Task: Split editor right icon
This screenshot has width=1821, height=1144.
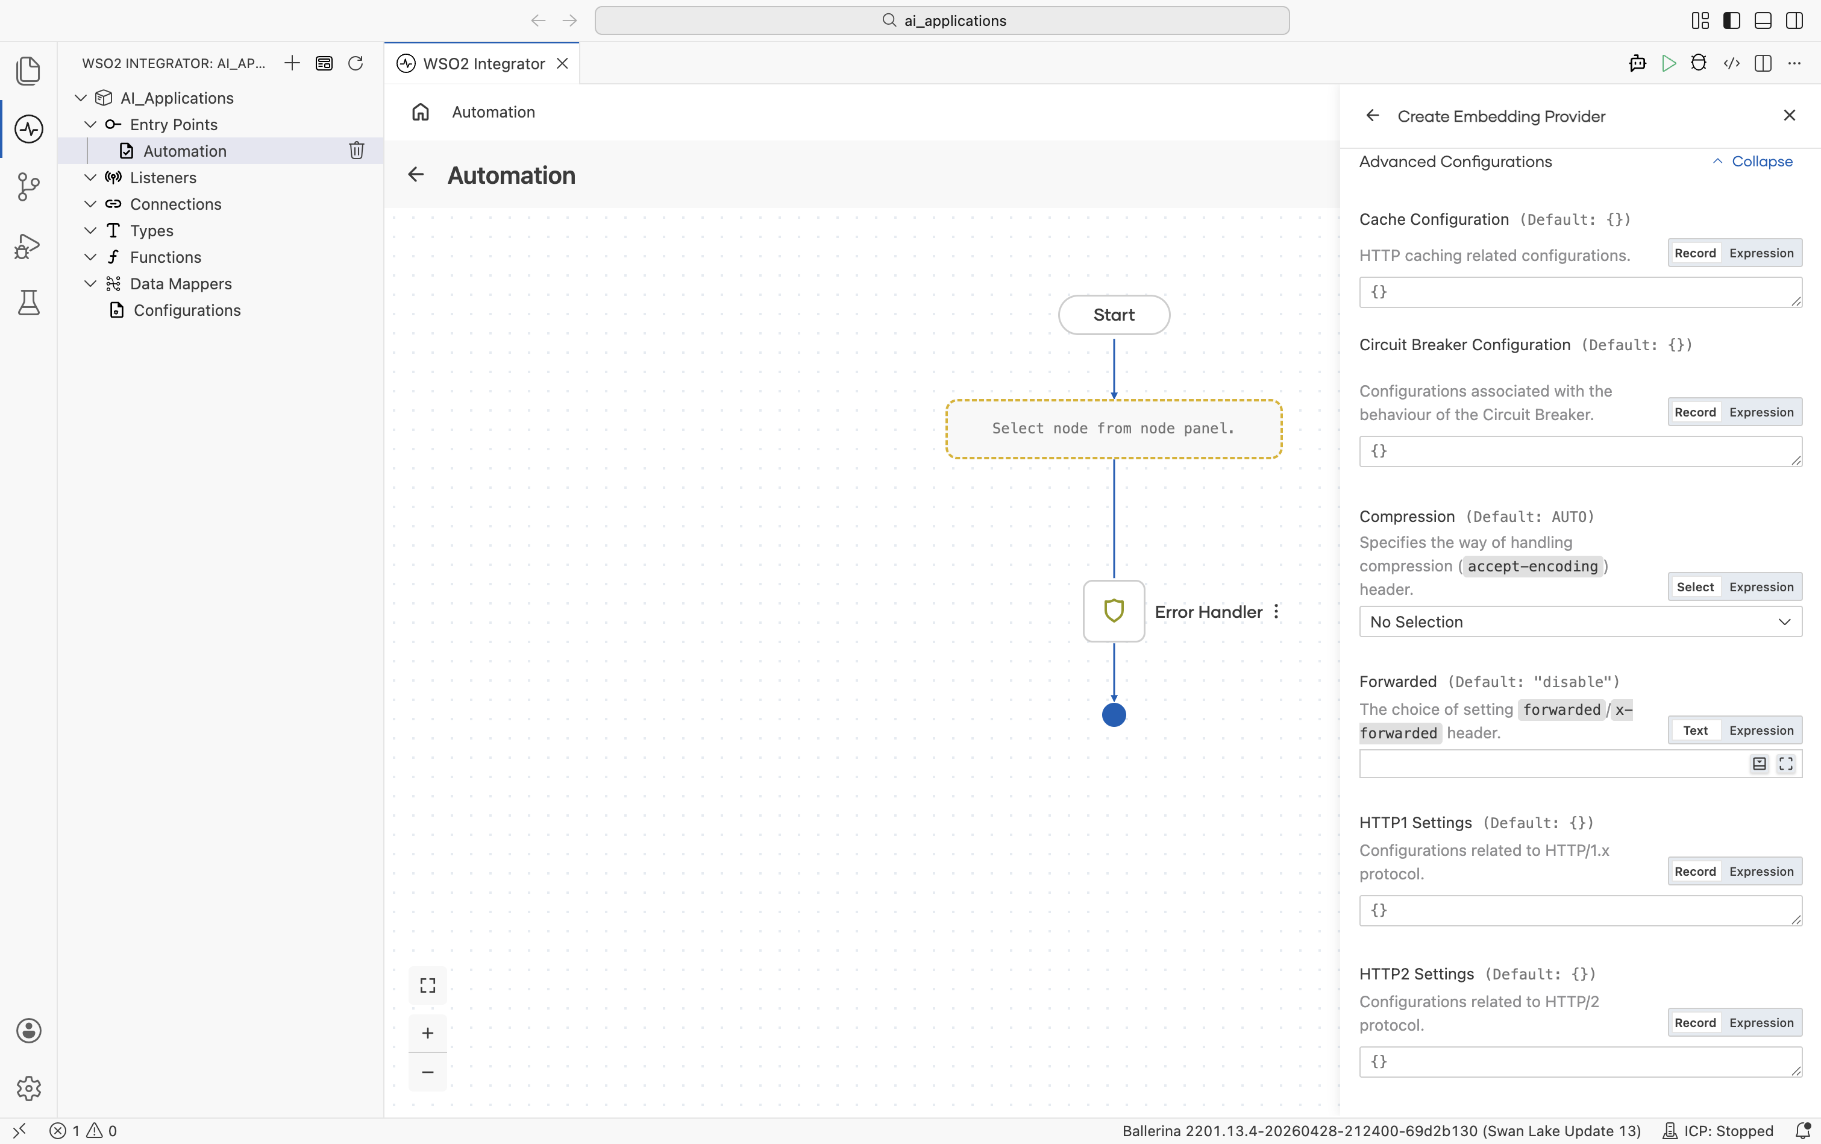Action: [1763, 63]
